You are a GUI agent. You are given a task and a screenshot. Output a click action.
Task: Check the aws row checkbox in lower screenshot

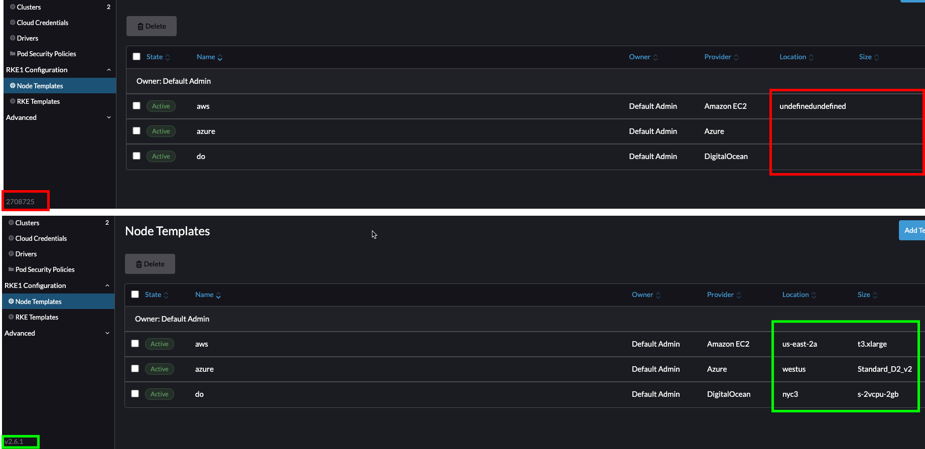135,344
